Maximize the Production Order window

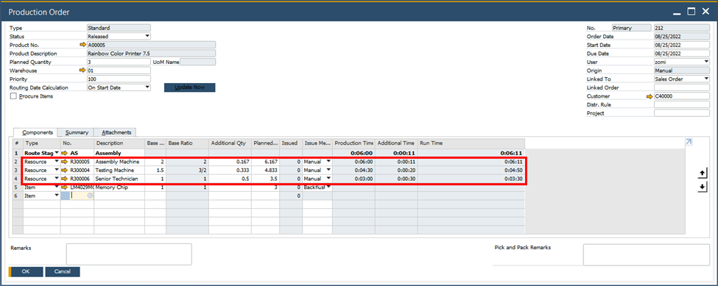pyautogui.click(x=692, y=12)
